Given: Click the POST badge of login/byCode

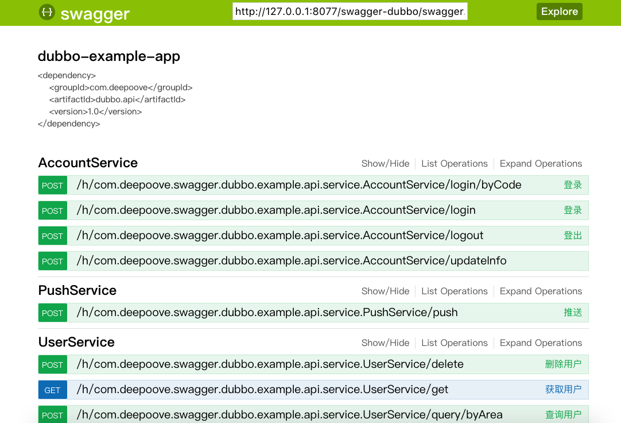Looking at the screenshot, I should (x=53, y=185).
